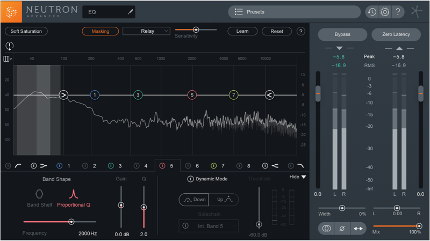
Task: Click the Learn button
Action: [242, 31]
